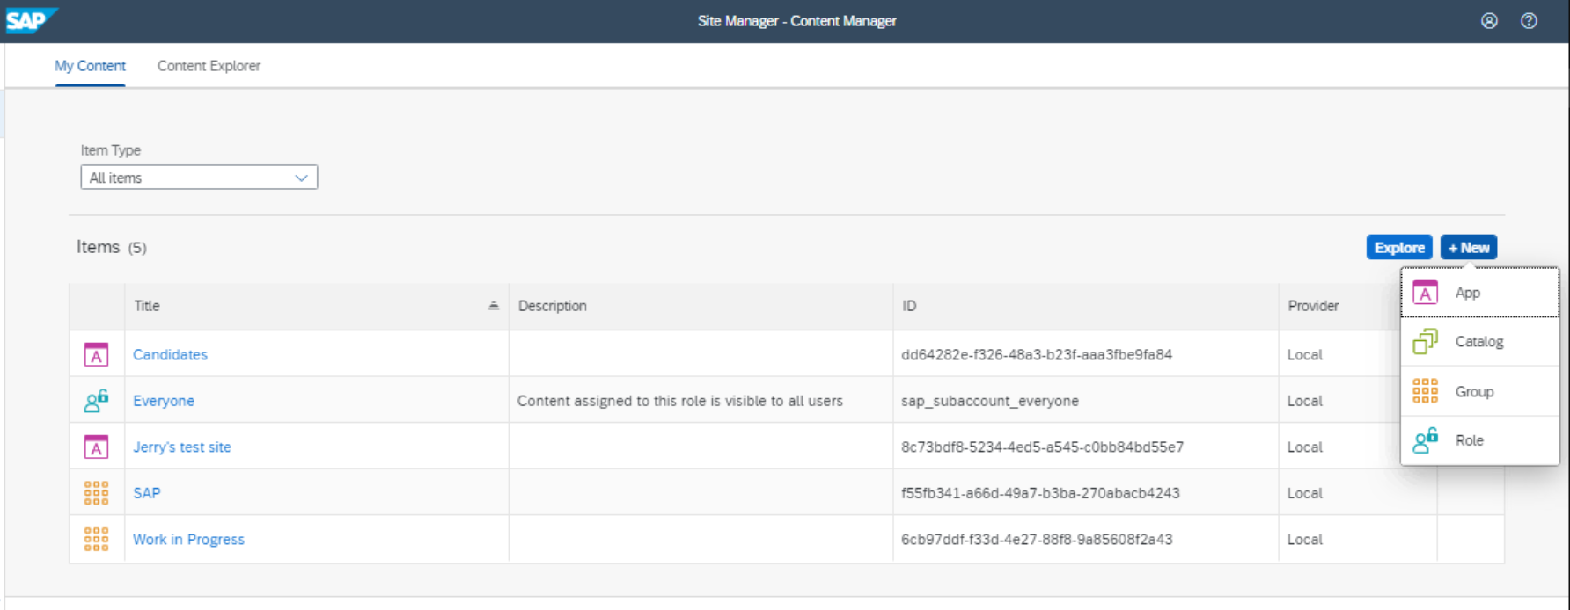Click group icon beside Work in Progress
Screen dimensions: 1570x610
[x=96, y=539]
